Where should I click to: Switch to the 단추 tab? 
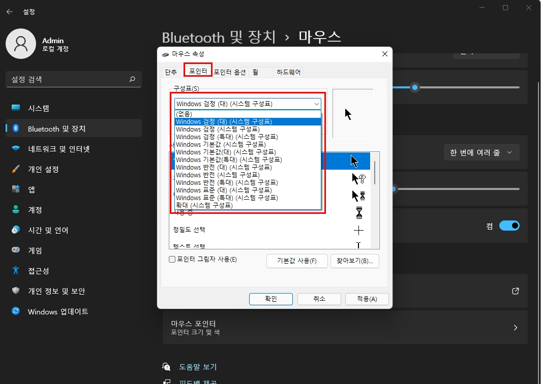pyautogui.click(x=171, y=72)
